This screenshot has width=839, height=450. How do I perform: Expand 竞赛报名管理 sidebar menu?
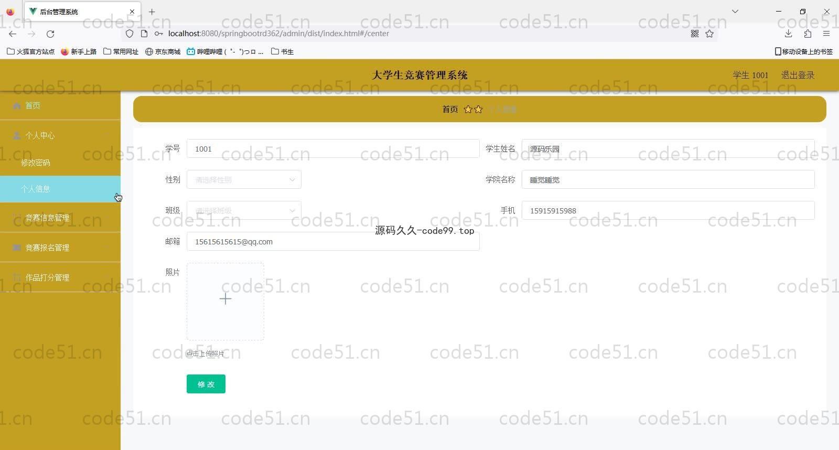click(47, 248)
